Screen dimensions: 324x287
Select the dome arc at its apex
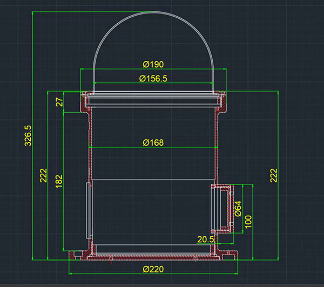153,16
